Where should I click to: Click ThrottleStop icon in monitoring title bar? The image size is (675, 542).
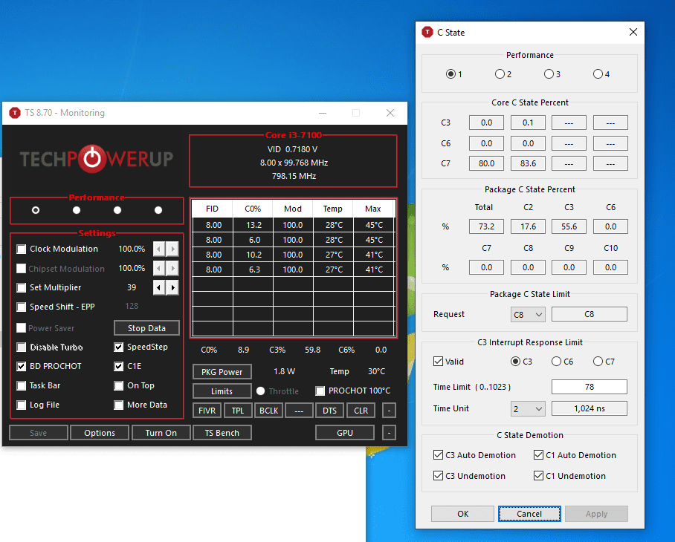(15, 113)
